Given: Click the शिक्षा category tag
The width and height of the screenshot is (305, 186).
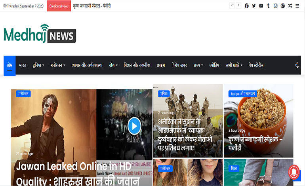Looking at the screenshot, I should click(x=234, y=169).
